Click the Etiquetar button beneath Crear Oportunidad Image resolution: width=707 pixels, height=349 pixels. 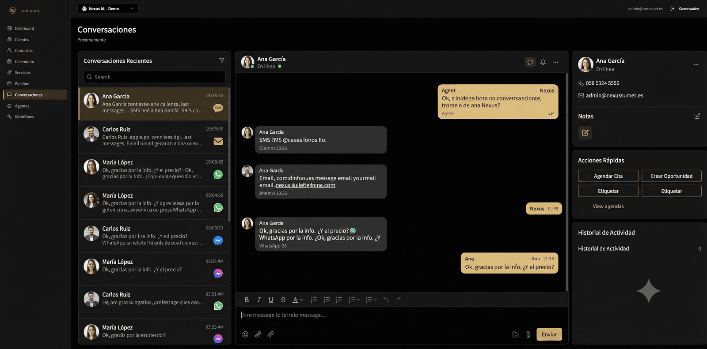point(671,191)
